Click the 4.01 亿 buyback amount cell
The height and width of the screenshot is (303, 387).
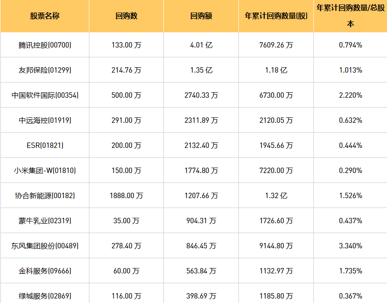click(x=201, y=45)
